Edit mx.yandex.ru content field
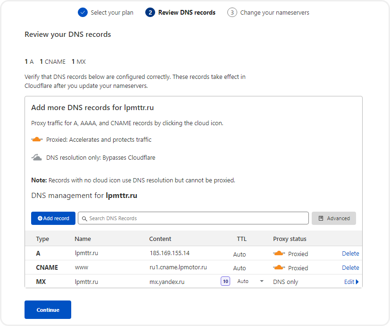 167,282
